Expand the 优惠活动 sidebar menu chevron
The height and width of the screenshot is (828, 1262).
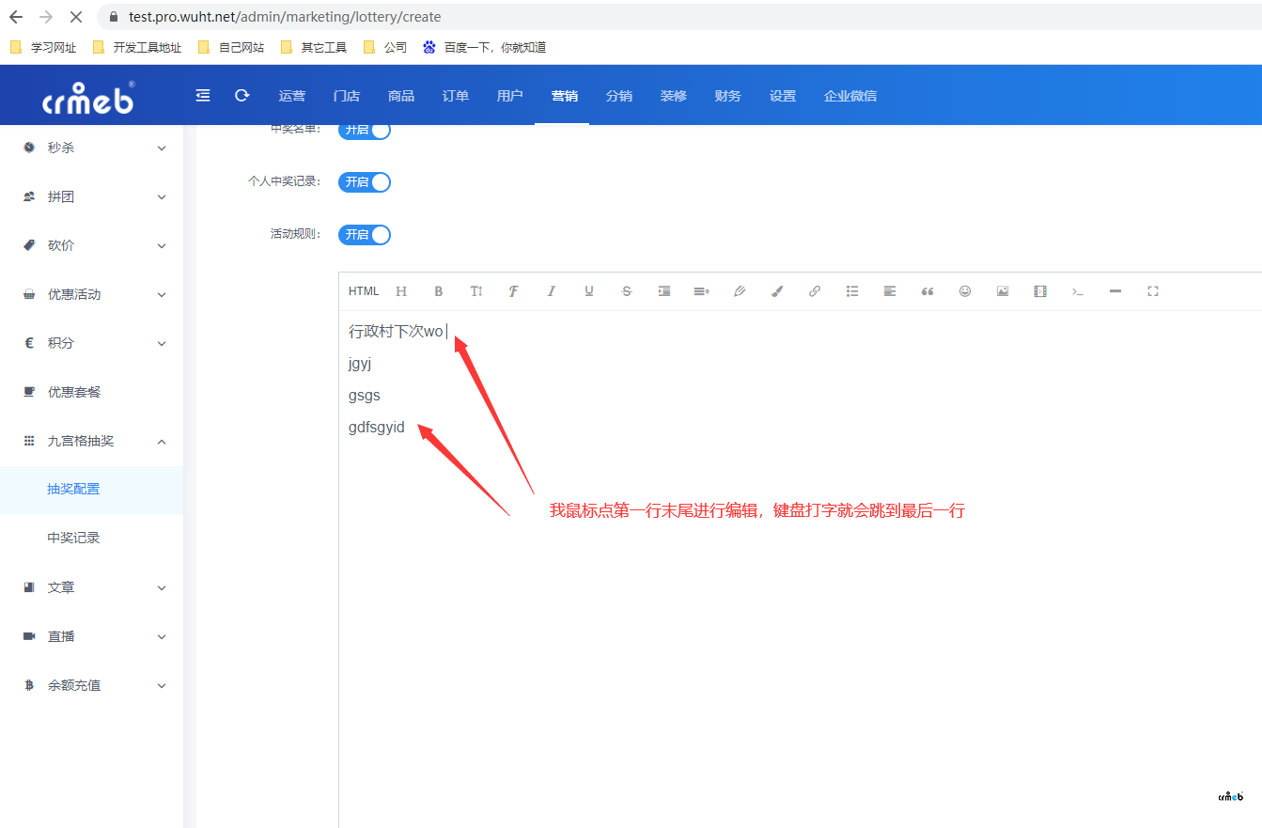(162, 295)
